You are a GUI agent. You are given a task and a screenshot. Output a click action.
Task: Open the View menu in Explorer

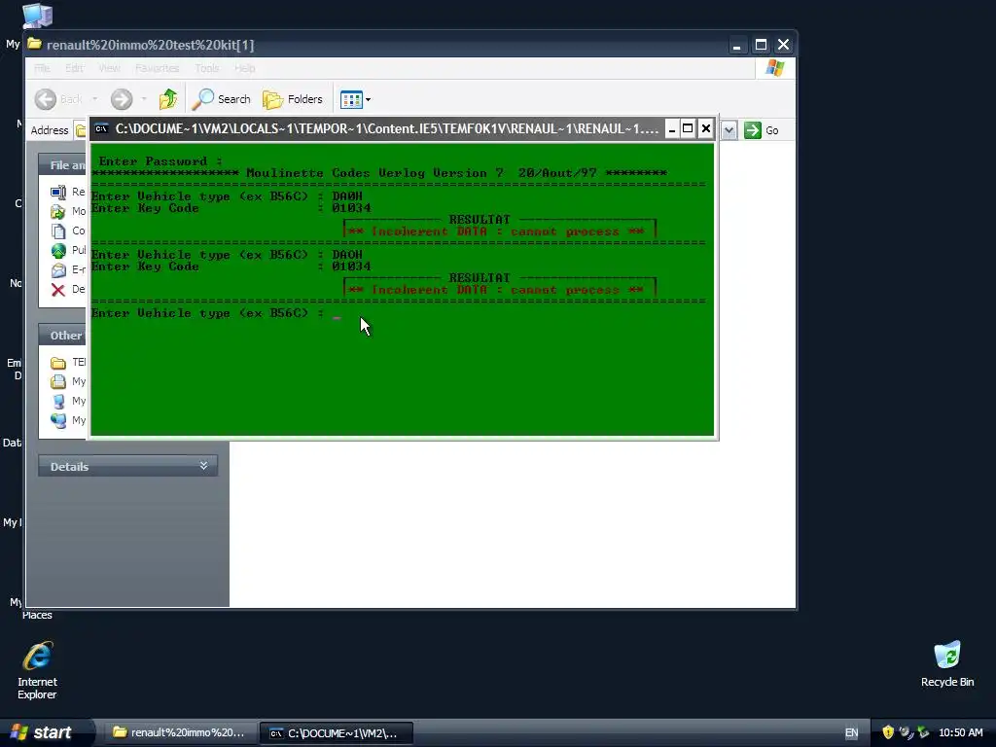109,68
